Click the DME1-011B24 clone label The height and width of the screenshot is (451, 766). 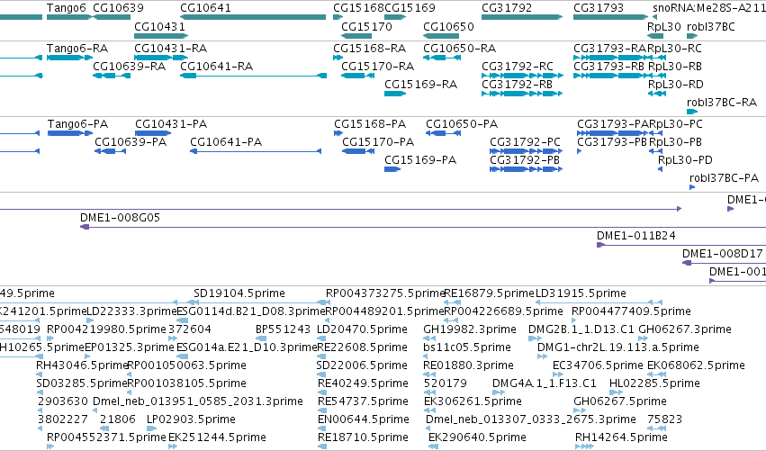(x=636, y=236)
